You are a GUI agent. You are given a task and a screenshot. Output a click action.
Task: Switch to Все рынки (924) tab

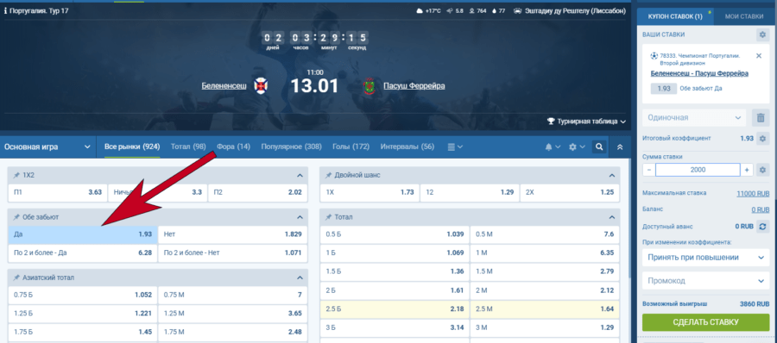click(132, 147)
